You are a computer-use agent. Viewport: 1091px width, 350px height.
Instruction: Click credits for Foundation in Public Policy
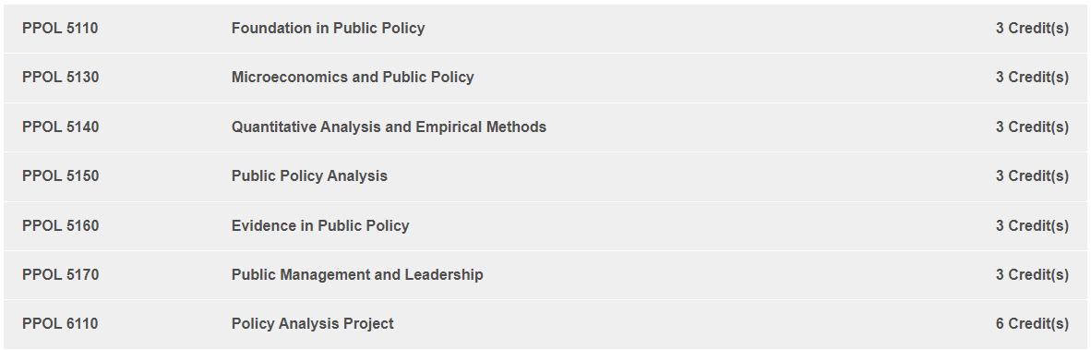click(1032, 29)
